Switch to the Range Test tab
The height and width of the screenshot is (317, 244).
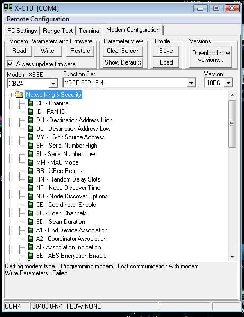pyautogui.click(x=58, y=31)
